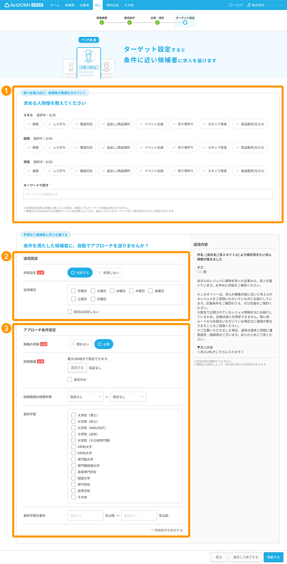Select the 求人 tab
The image size is (287, 564).
click(97, 5)
